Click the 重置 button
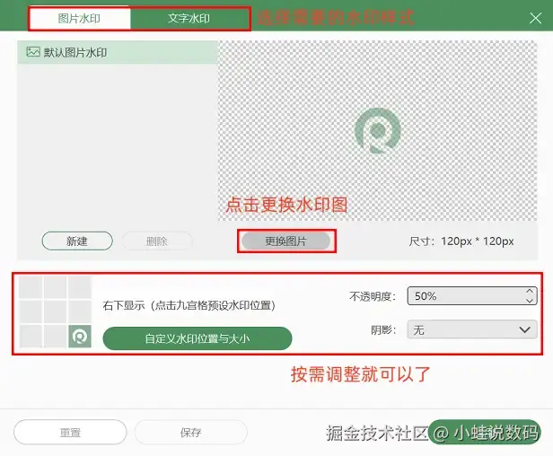 pyautogui.click(x=70, y=433)
